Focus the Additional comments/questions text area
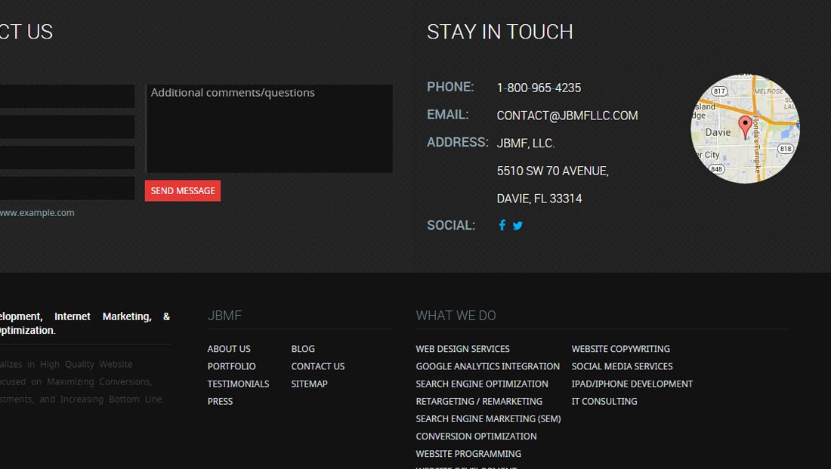The width and height of the screenshot is (831, 469). (x=270, y=129)
